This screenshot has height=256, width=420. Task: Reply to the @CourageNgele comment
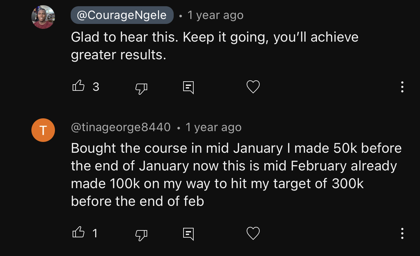click(188, 87)
